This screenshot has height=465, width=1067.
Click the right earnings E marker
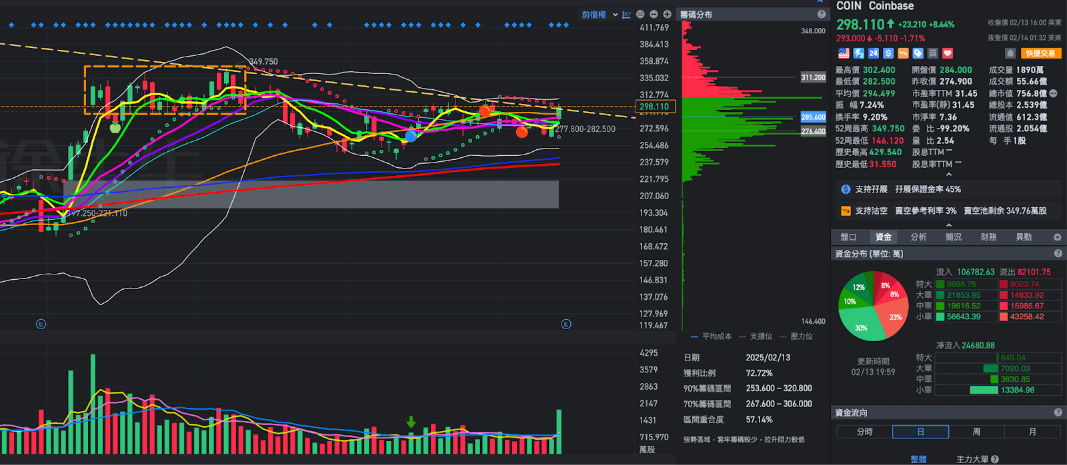[566, 324]
